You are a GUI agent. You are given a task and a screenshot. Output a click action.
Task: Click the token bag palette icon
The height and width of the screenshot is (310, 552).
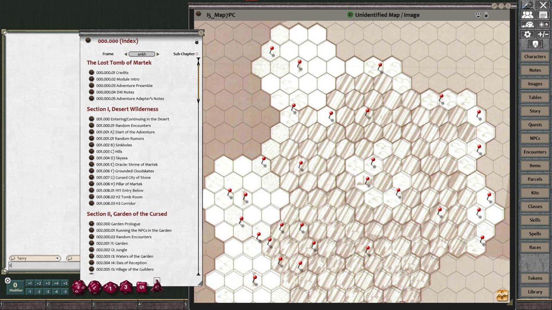tap(527, 25)
